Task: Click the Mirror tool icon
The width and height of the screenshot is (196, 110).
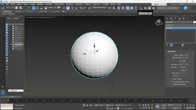Action: point(110,8)
